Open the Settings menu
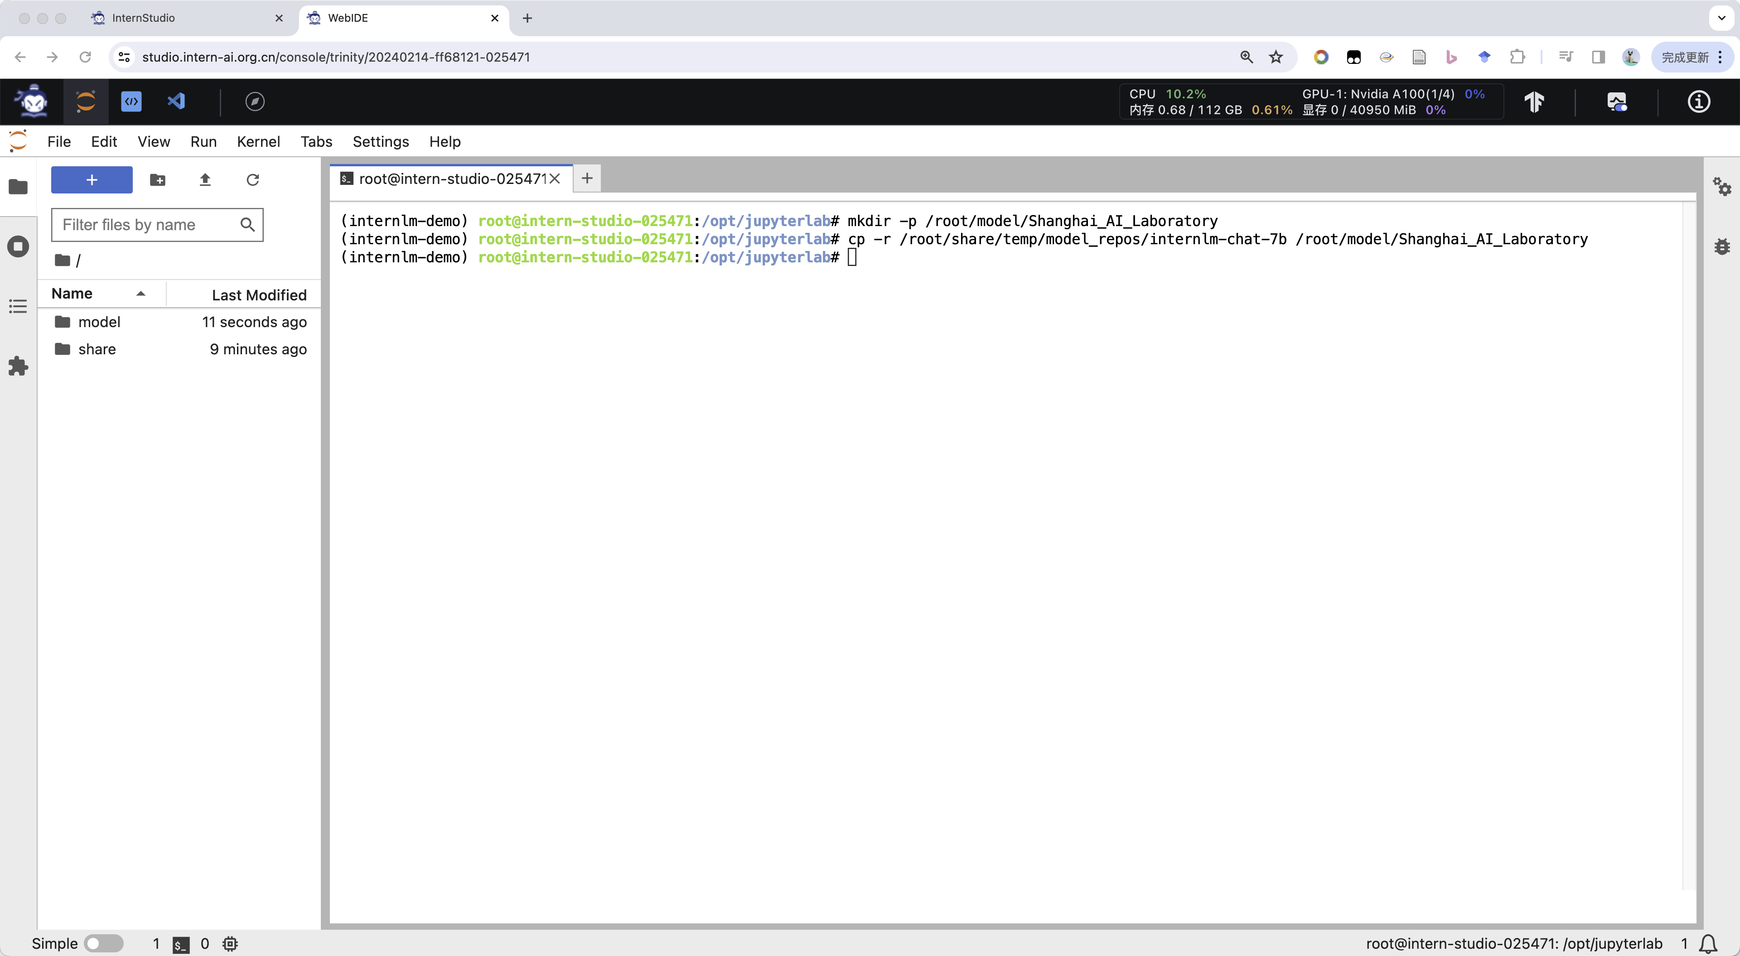 point(380,142)
